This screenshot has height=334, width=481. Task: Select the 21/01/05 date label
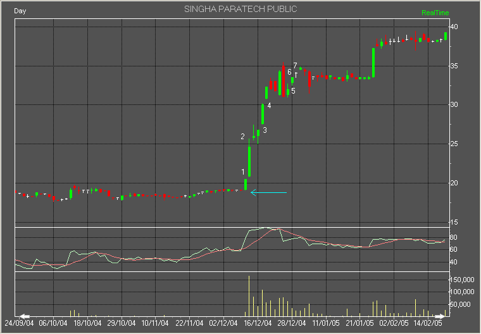coord(360,323)
